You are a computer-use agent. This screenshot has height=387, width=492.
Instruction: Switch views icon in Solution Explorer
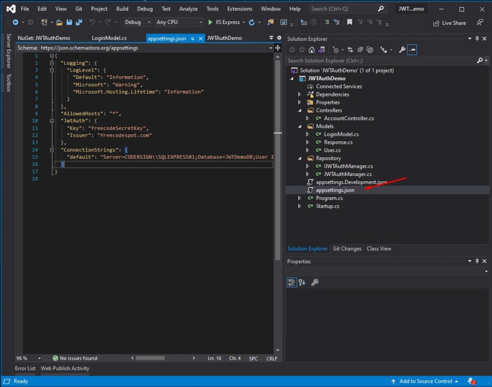click(x=321, y=50)
